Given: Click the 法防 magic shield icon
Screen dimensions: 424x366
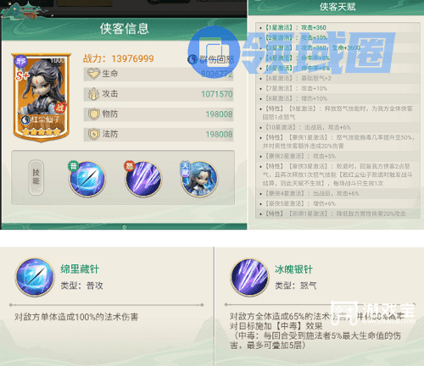Looking at the screenshot, I should point(93,134).
